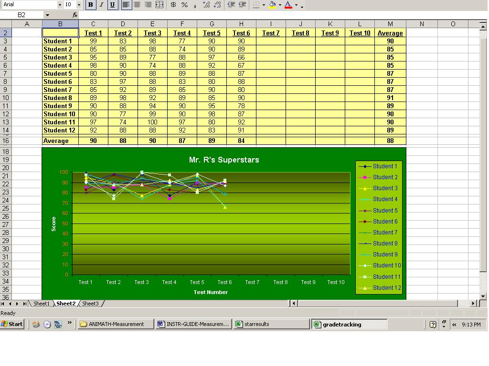Go to first sheet tab arrow
Viewport: 489px width, 366px height.
[x=3, y=304]
